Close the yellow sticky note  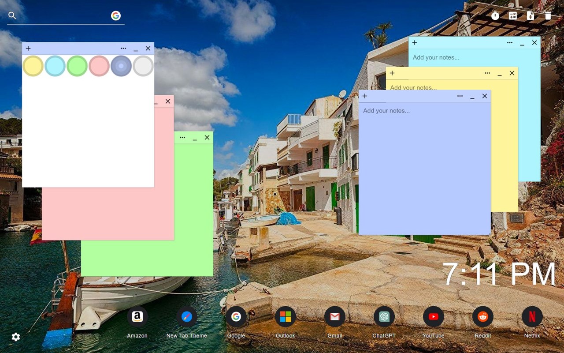pyautogui.click(x=512, y=73)
